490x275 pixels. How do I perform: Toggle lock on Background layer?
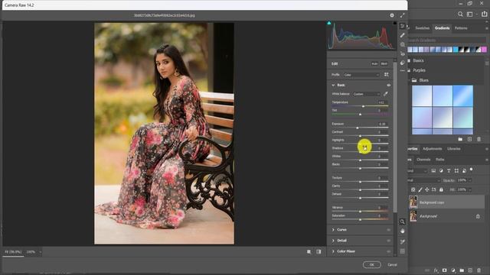point(478,216)
